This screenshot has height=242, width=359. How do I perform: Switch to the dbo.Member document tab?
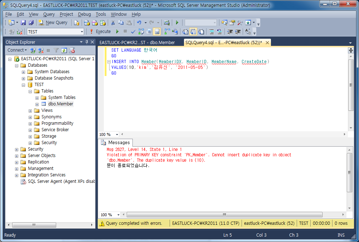[x=137, y=42]
